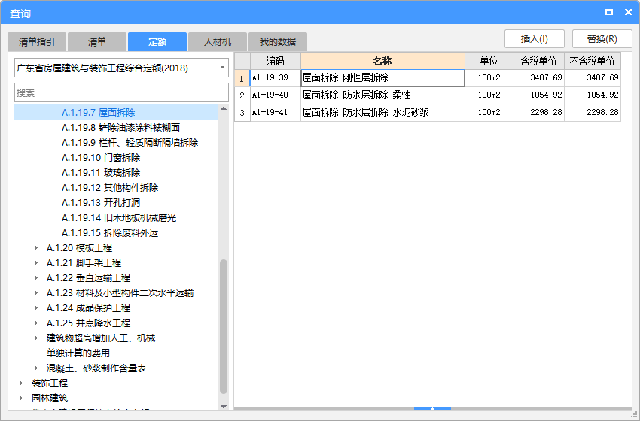Open the 我的数据 tab

coord(278,41)
